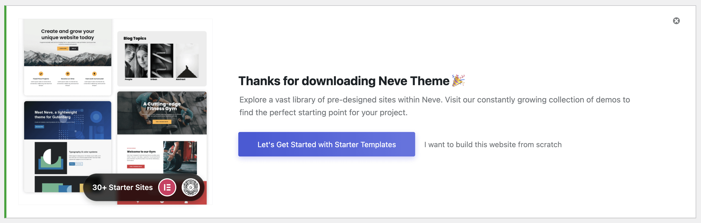
Task: Dismiss the Neve welcome notice
Action: [676, 21]
